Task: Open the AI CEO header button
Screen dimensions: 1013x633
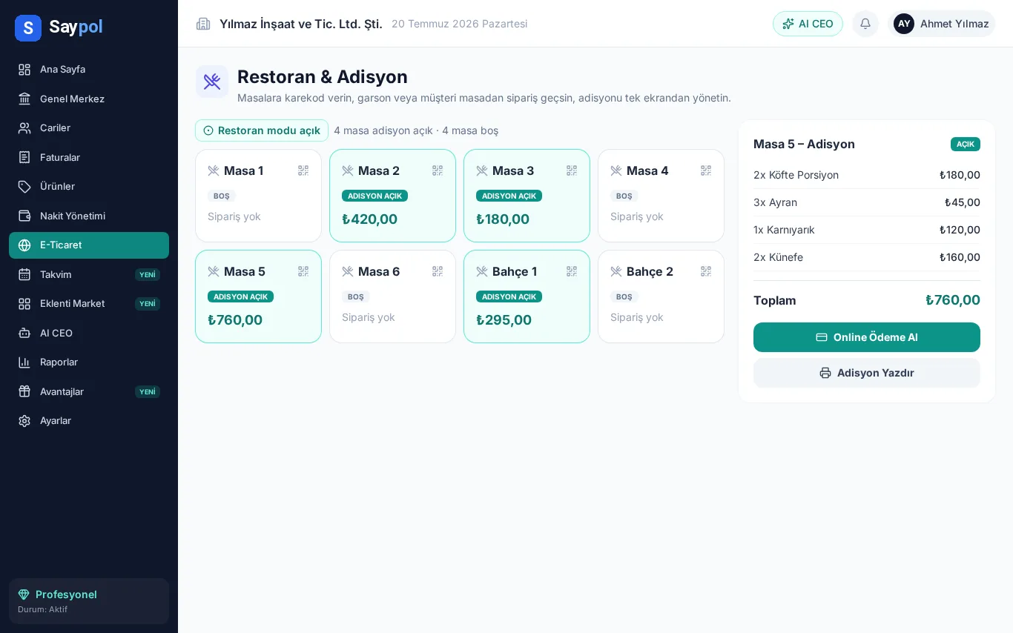Action: click(x=808, y=24)
